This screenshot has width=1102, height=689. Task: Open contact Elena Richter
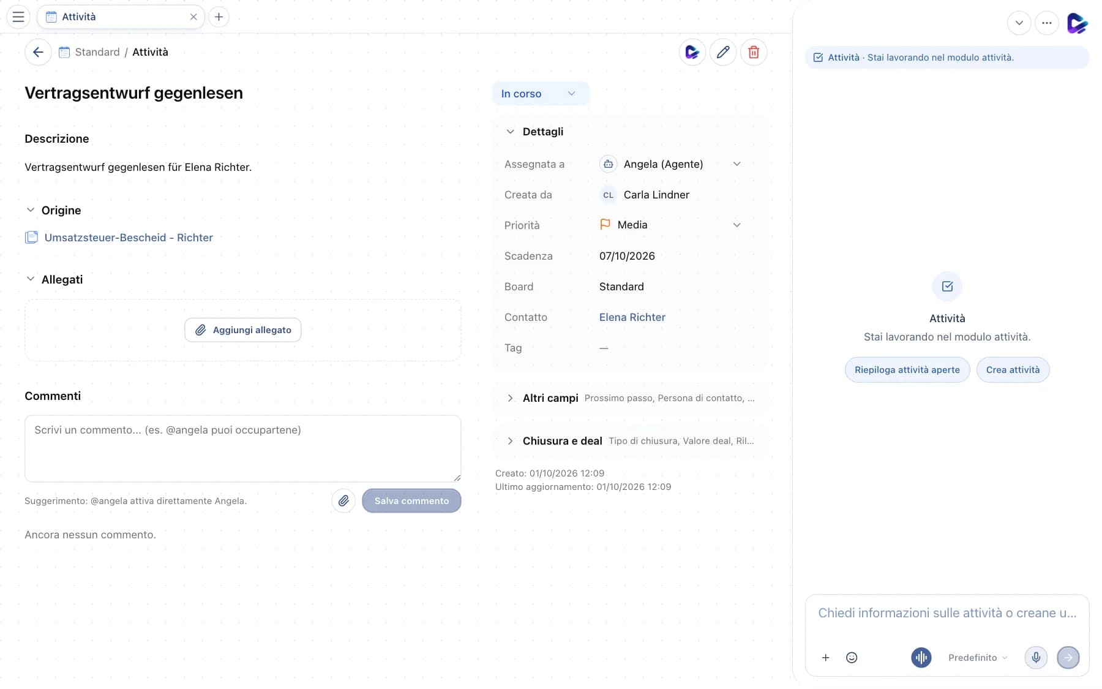(x=632, y=317)
